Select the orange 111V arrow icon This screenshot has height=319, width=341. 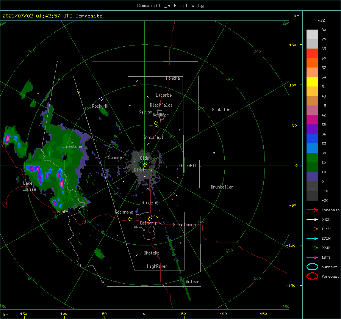pyautogui.click(x=312, y=229)
